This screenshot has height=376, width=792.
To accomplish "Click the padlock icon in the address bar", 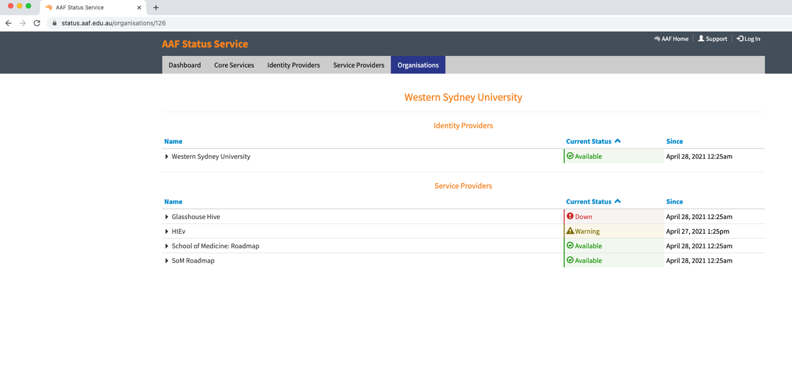I will (54, 23).
